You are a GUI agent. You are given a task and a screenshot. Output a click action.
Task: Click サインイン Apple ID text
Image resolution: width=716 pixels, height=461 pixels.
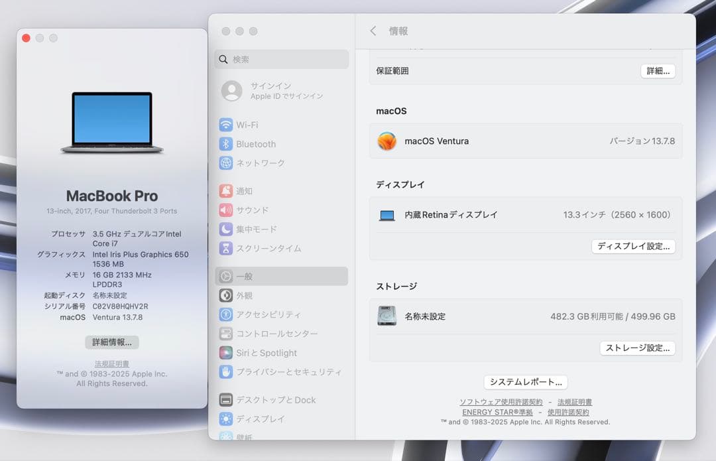click(287, 91)
